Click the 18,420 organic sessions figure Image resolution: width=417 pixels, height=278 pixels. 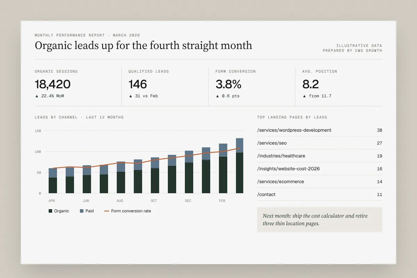click(53, 84)
